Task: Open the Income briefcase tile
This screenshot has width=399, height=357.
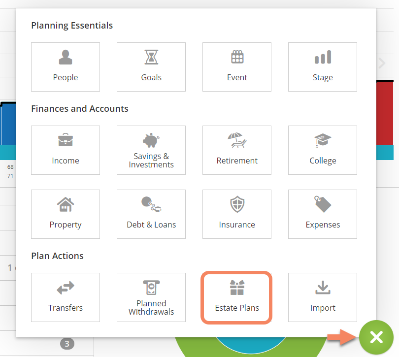Action: (x=66, y=150)
